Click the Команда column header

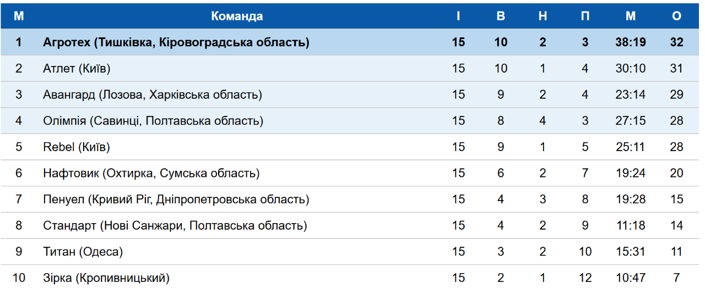point(237,16)
